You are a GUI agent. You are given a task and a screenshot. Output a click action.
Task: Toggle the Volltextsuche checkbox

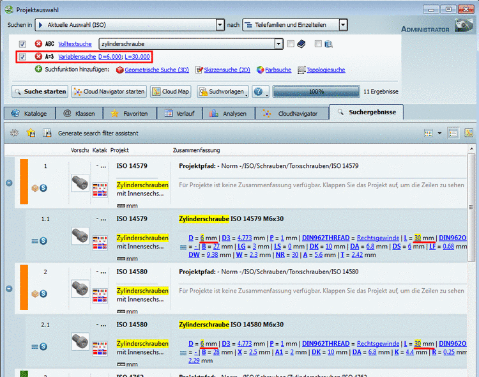pyautogui.click(x=22, y=44)
